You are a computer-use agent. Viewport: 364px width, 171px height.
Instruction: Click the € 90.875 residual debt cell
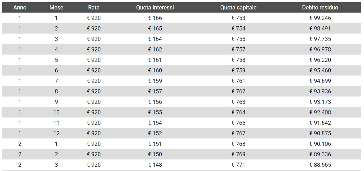(320, 133)
